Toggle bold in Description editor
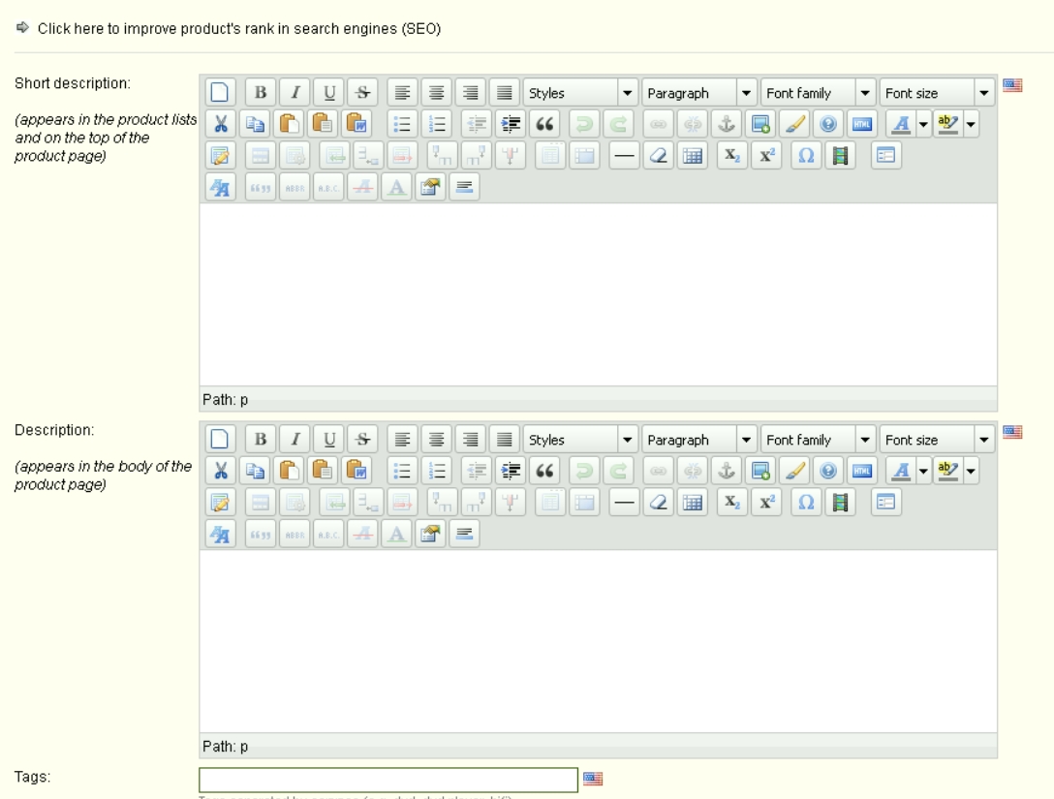The image size is (1054, 799). coord(261,439)
